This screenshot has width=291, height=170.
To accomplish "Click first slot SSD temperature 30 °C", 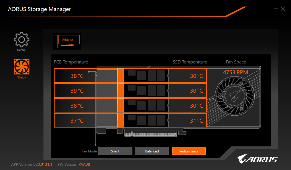I will [196, 76].
